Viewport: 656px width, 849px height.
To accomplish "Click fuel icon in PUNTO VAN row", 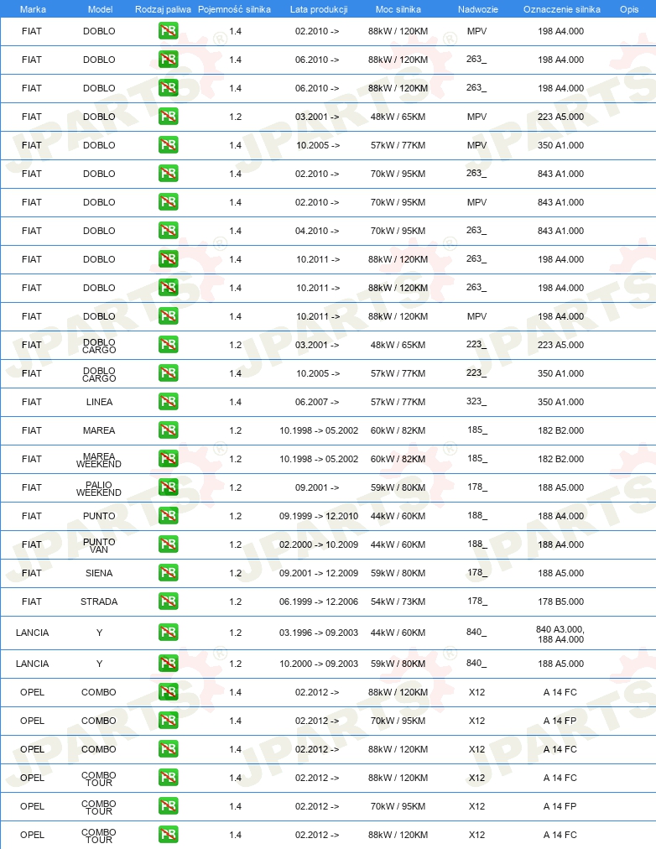I will pyautogui.click(x=169, y=544).
